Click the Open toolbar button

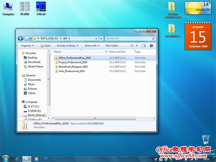45,46
